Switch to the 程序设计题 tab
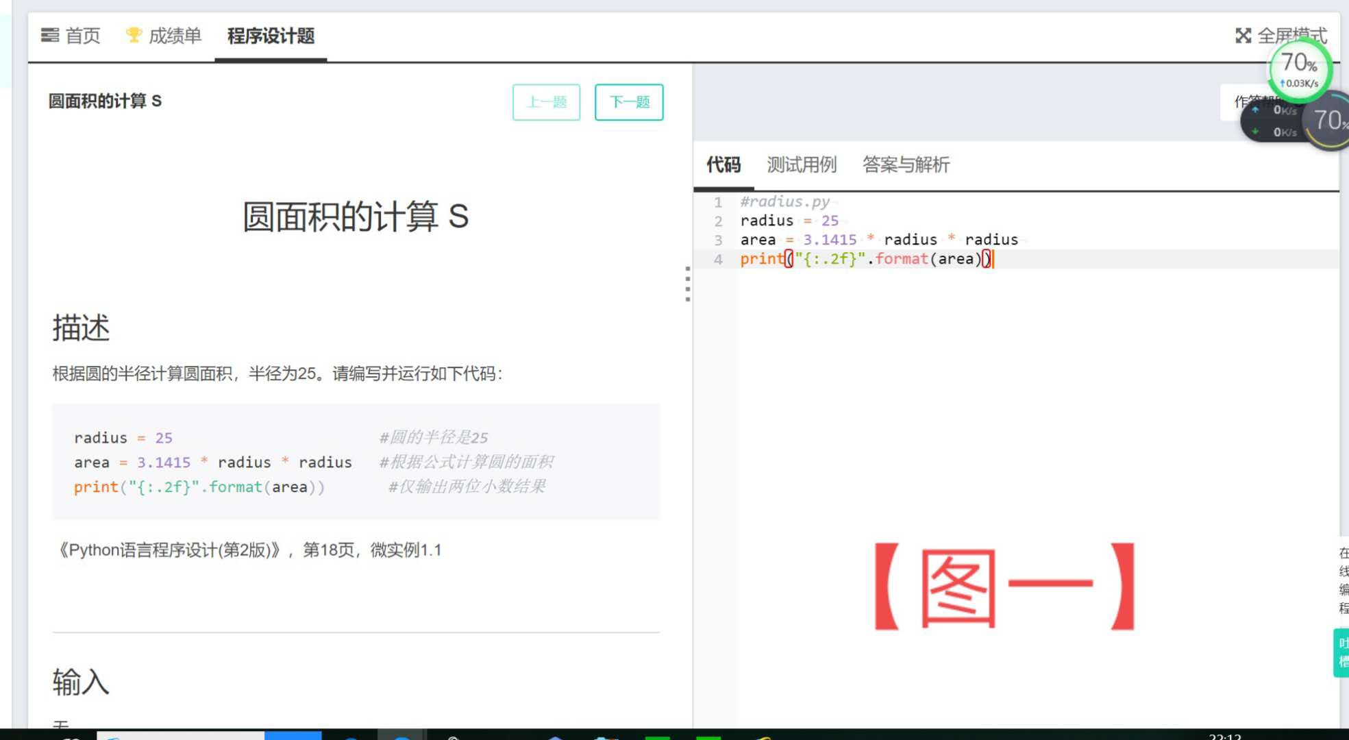 click(271, 36)
